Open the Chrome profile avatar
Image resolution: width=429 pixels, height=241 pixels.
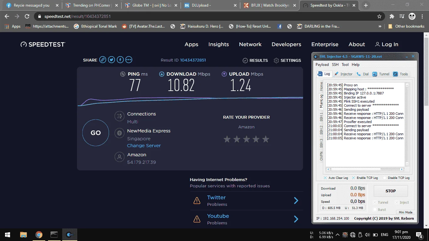[x=412, y=16]
